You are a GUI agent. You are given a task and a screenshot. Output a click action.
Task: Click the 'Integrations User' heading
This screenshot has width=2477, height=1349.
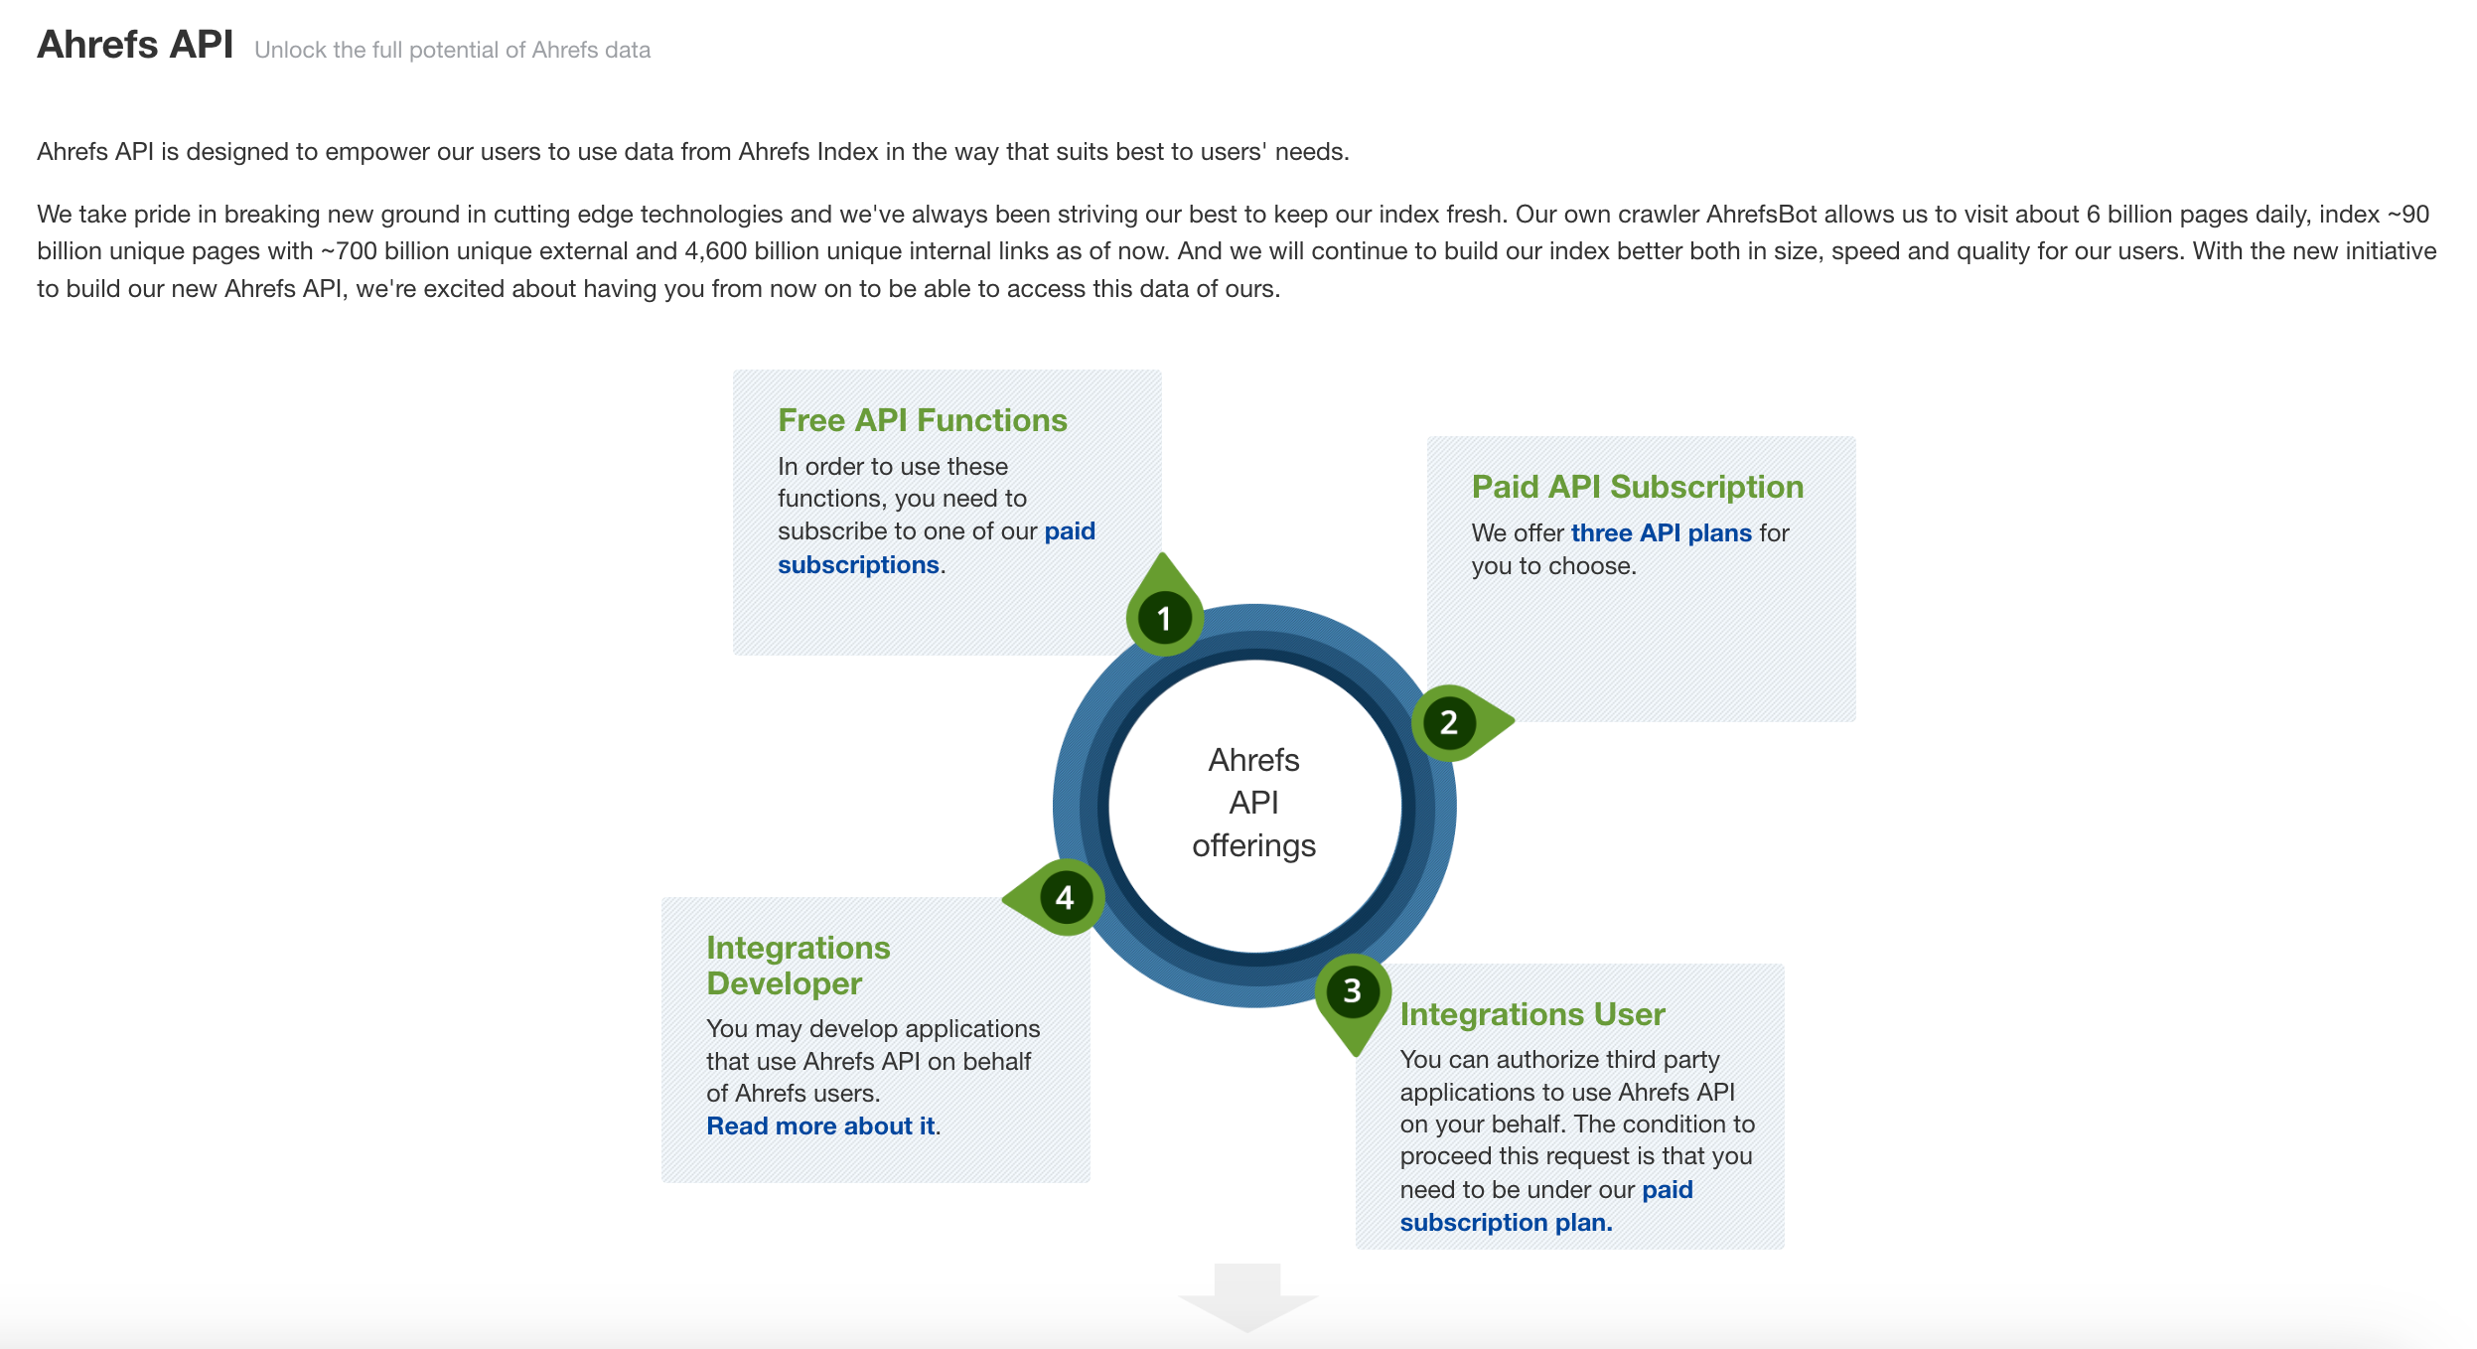1531,1014
